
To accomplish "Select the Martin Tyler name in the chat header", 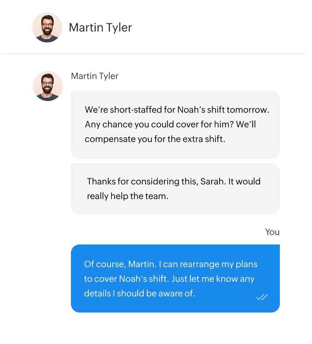I will tap(100, 27).
